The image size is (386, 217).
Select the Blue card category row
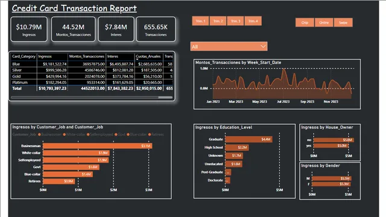pyautogui.click(x=92, y=64)
